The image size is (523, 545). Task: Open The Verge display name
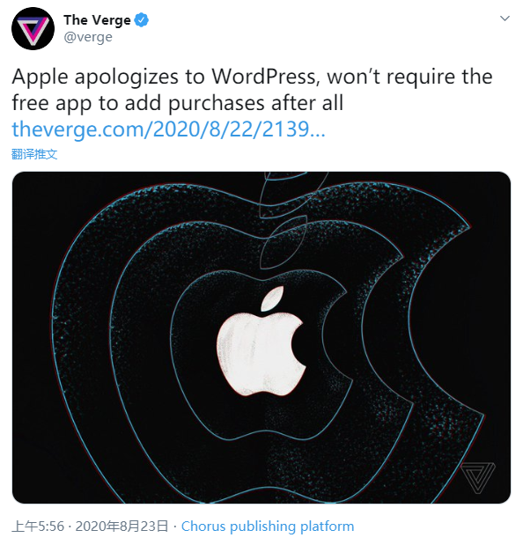97,20
